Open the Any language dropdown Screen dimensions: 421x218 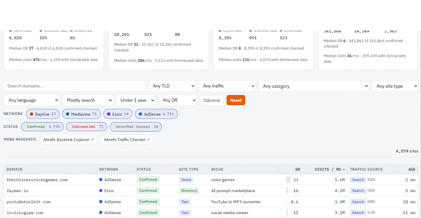32,100
